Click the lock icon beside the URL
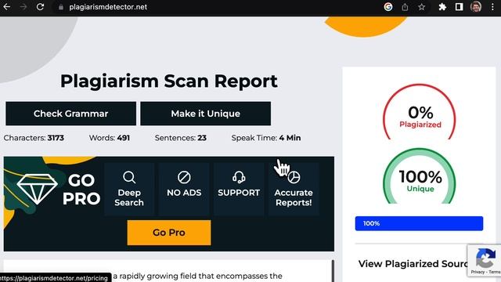This screenshot has height=282, width=501. pos(61,7)
